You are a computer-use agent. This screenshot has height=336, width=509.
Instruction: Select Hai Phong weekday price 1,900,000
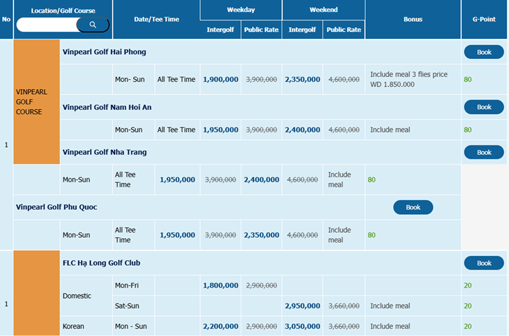pyautogui.click(x=221, y=79)
